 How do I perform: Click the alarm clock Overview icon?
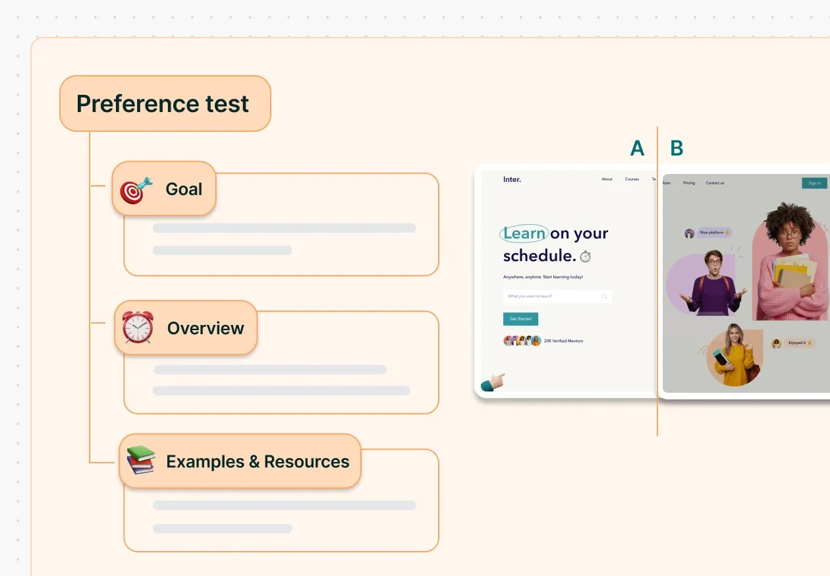coord(138,328)
